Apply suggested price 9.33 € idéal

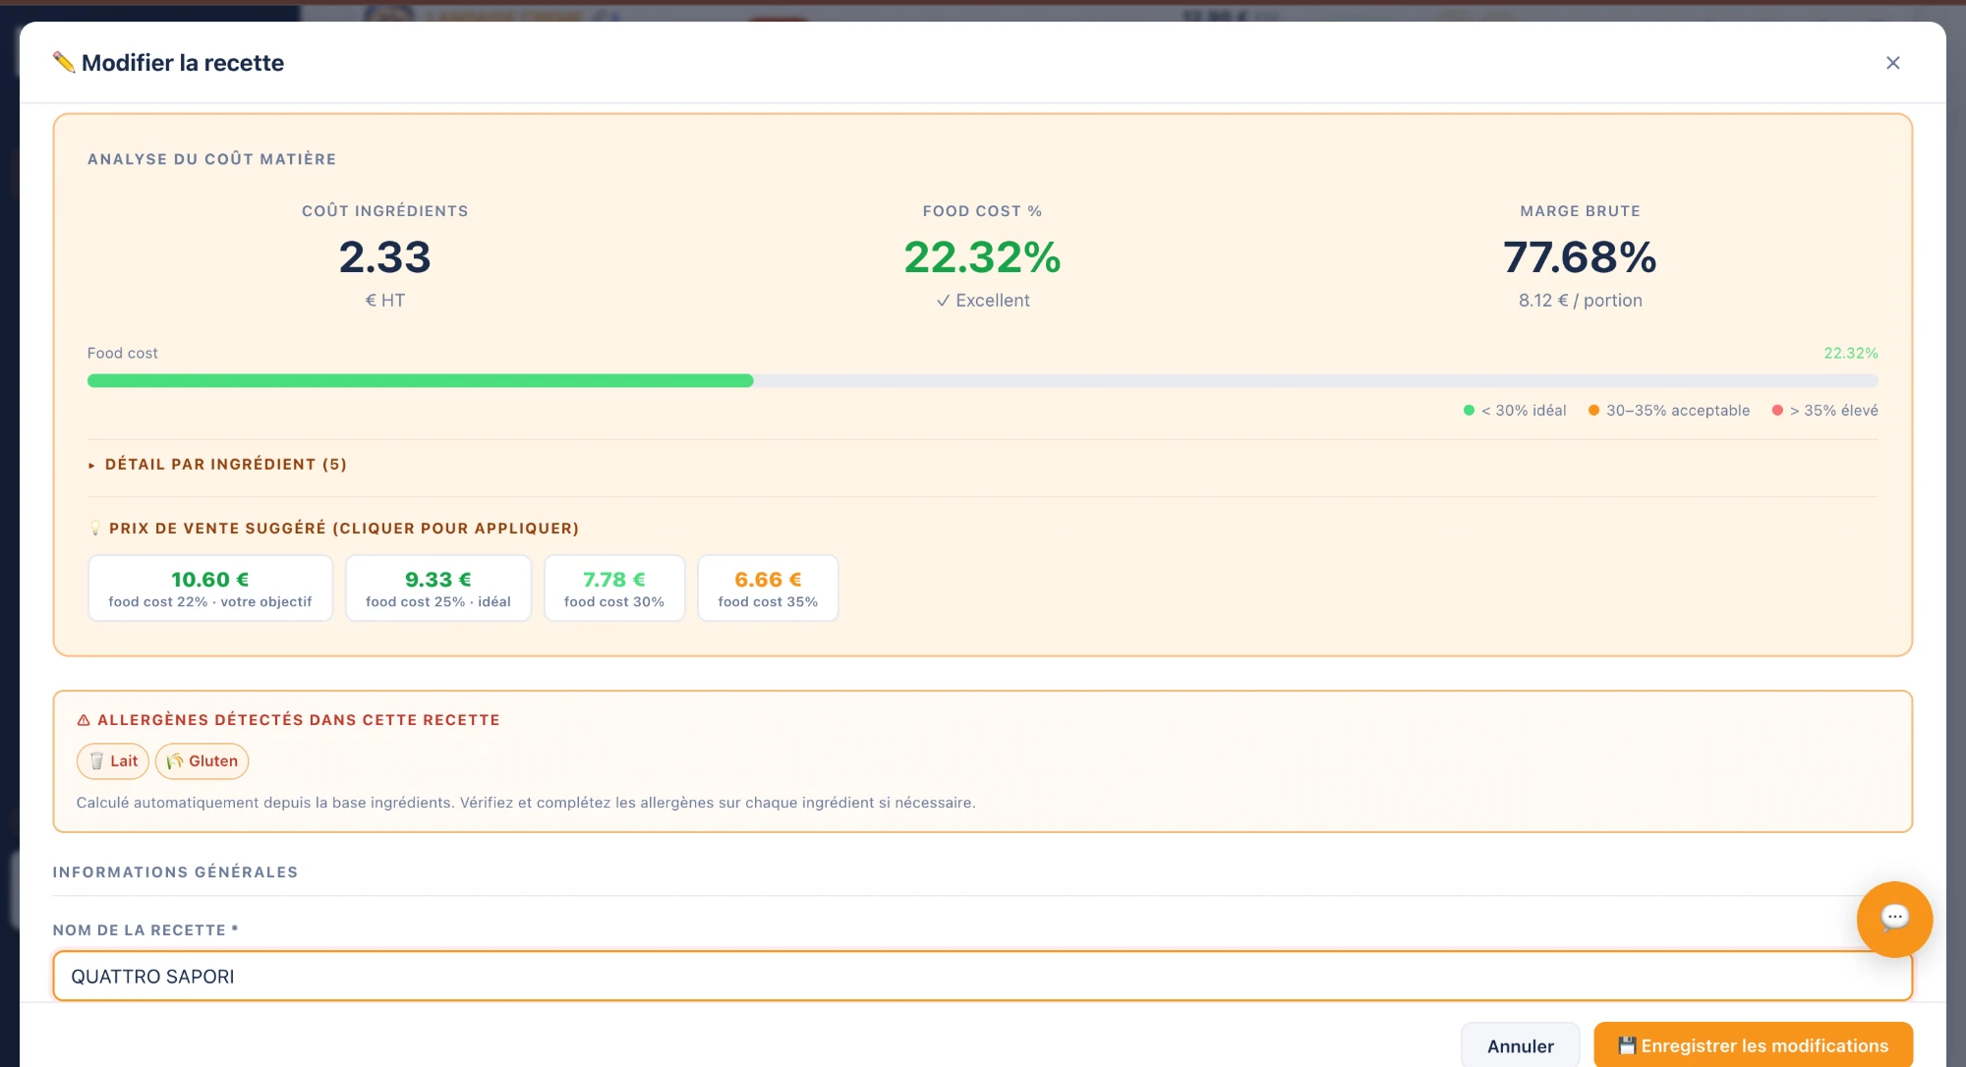(438, 589)
